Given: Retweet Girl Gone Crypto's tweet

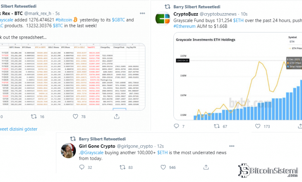Looking at the screenshot, I should click(122, 167).
